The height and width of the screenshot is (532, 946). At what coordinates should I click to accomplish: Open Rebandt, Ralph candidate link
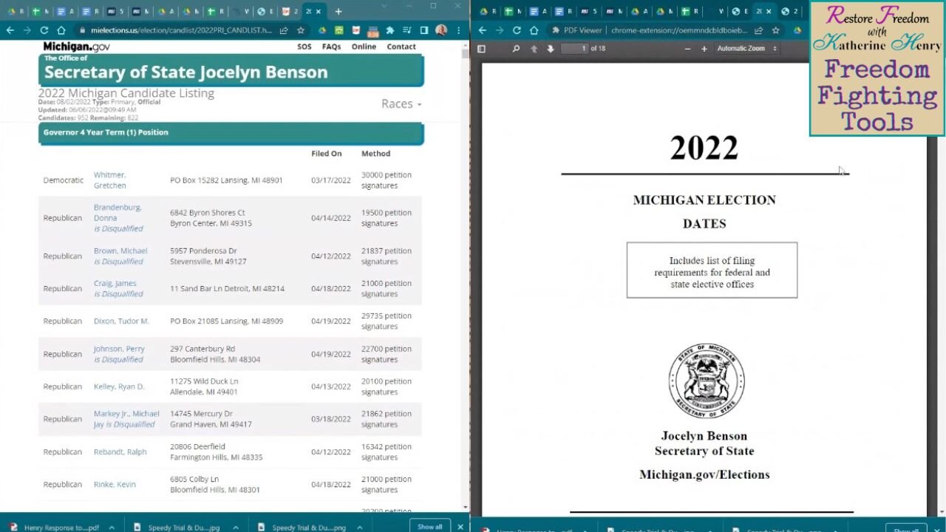click(x=120, y=451)
